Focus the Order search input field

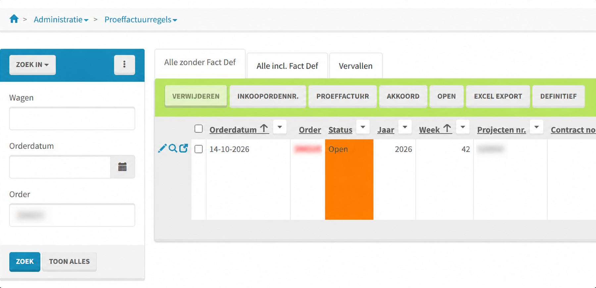coord(72,215)
